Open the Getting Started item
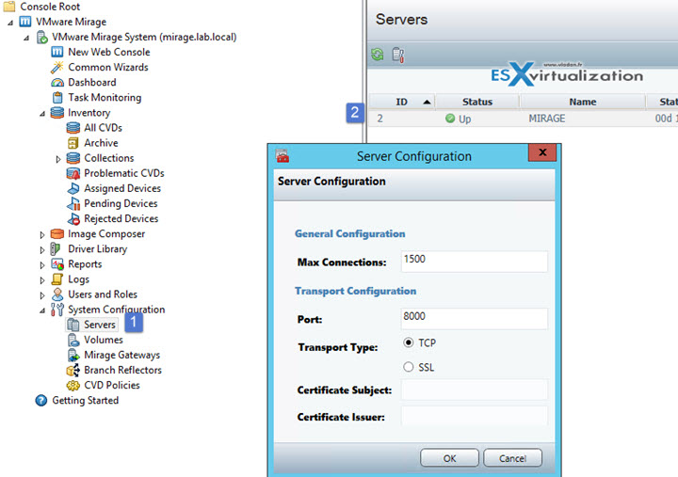 85,401
